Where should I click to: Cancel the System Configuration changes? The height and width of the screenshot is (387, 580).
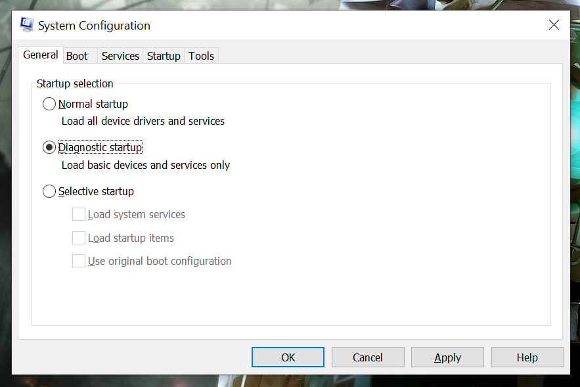[367, 357]
